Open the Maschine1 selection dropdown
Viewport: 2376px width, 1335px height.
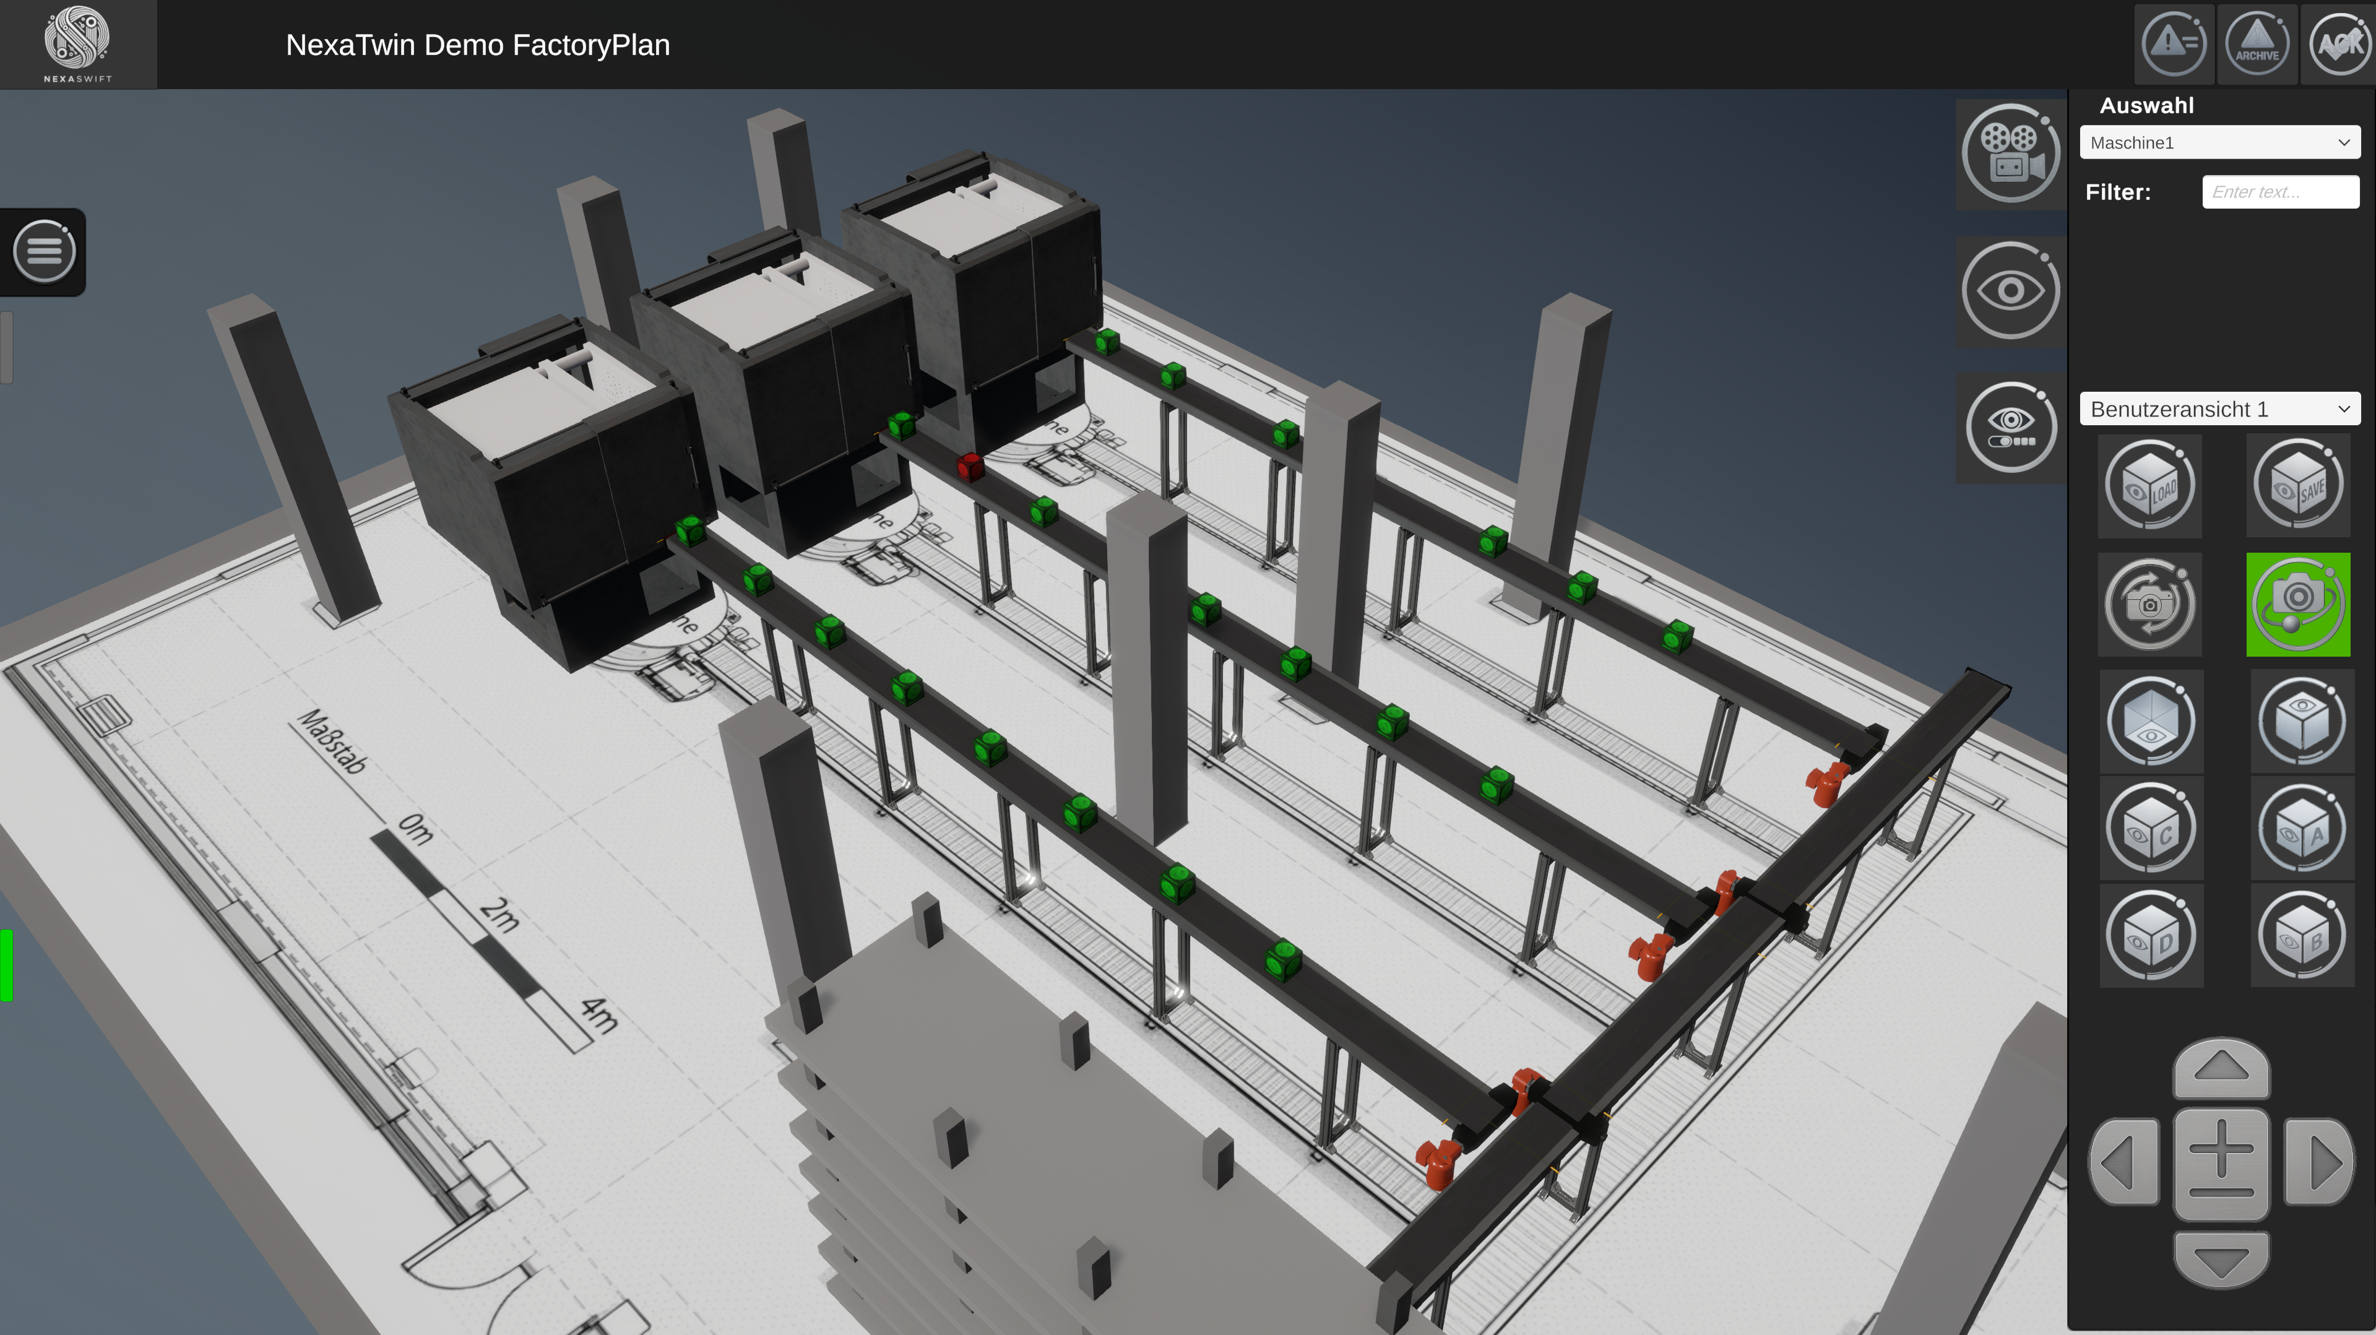(2219, 142)
